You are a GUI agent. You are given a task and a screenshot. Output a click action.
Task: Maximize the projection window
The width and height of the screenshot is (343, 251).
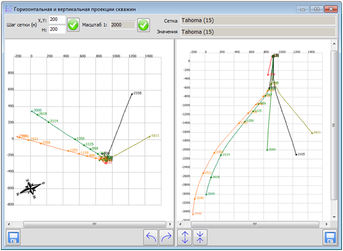click(x=317, y=9)
